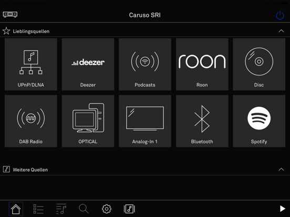This screenshot has height=217, width=290.
Task: Collapse the Lieblingsquellen section
Action: (x=281, y=31)
